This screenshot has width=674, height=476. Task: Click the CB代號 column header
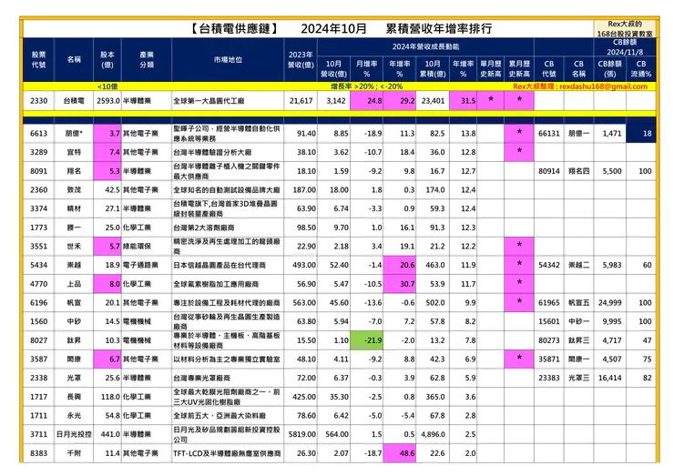(x=549, y=69)
